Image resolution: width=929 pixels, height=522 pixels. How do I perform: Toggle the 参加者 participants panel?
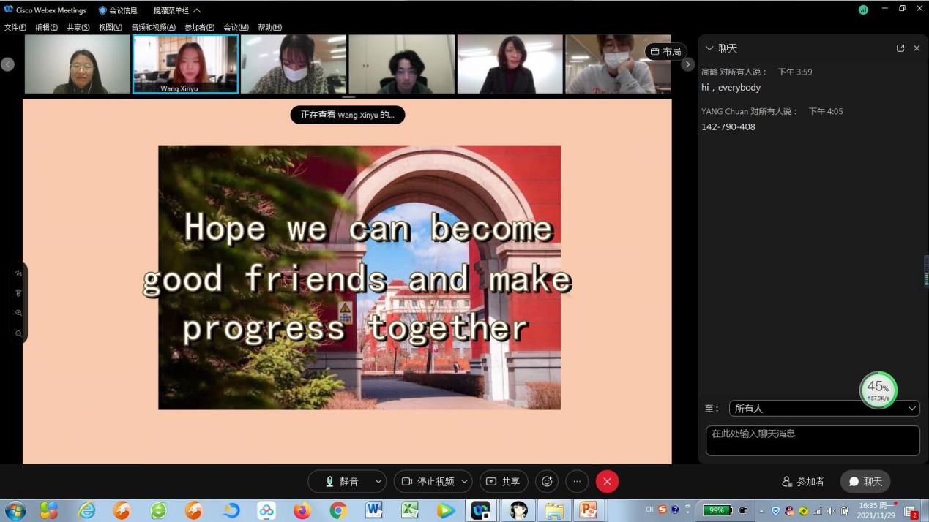click(803, 481)
